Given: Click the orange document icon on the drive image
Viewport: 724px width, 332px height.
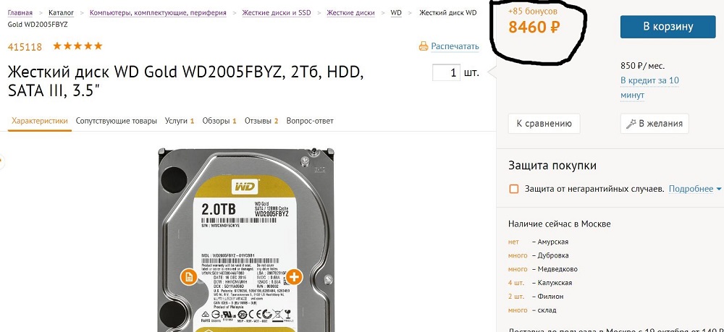Looking at the screenshot, I should 188,276.
